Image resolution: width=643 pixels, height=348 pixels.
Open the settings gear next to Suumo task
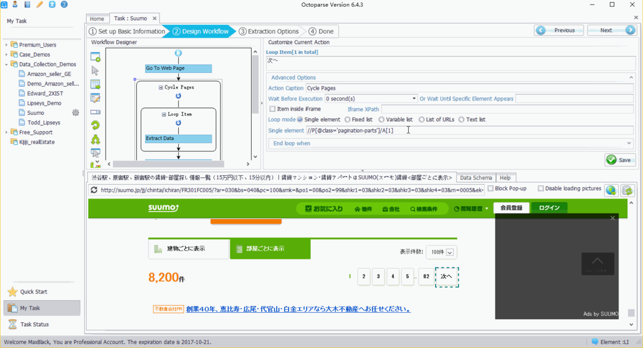pos(75,112)
